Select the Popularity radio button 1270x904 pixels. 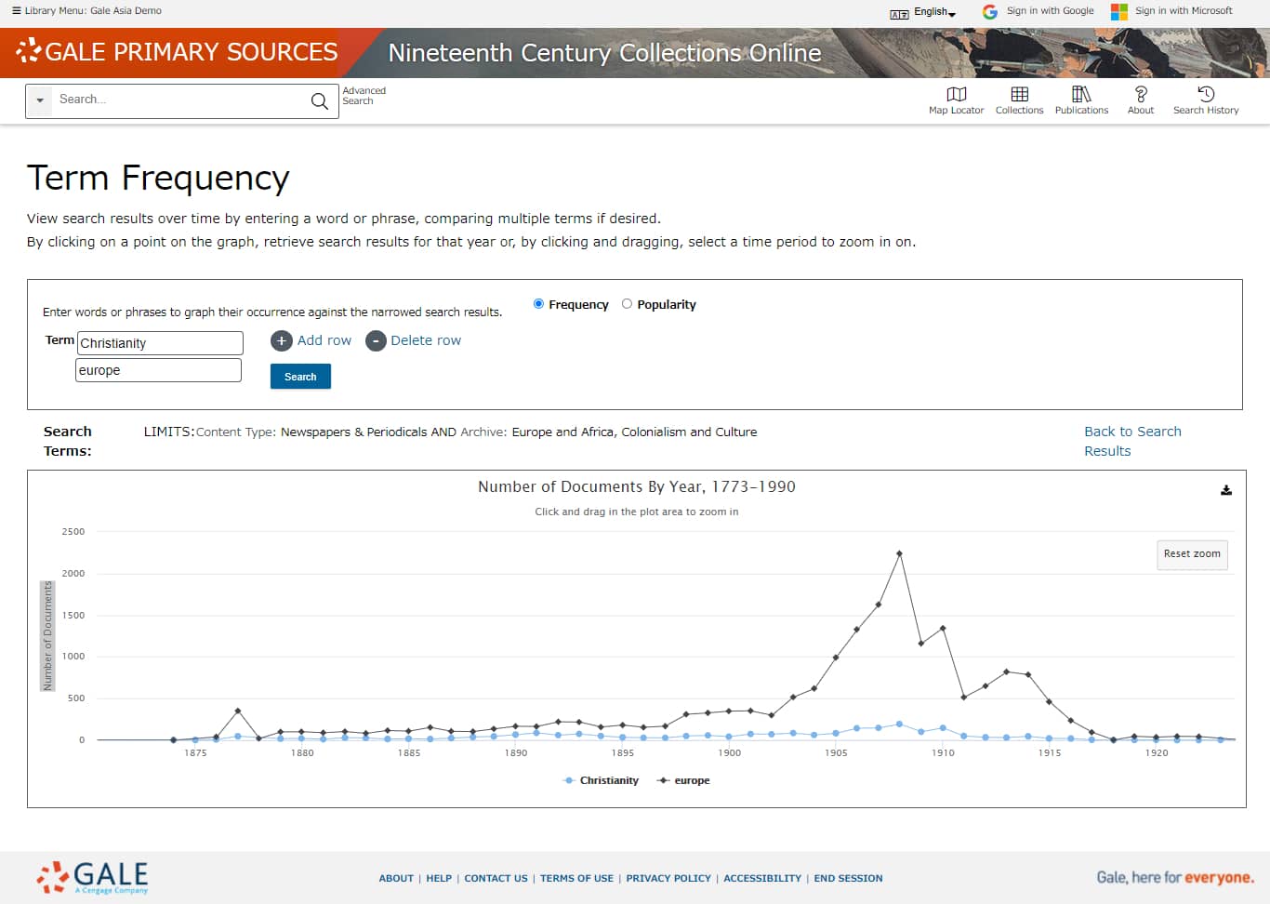pos(627,304)
